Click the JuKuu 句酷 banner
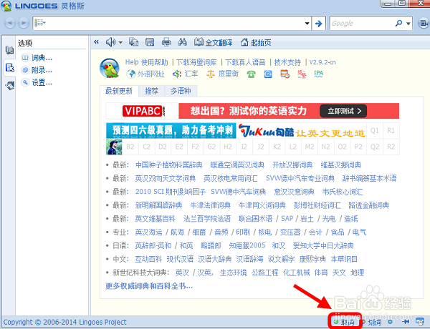 (x=302, y=131)
